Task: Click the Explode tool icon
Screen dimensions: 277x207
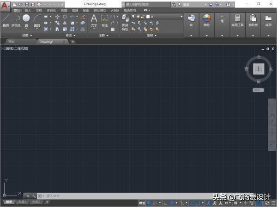Action: click(83, 23)
